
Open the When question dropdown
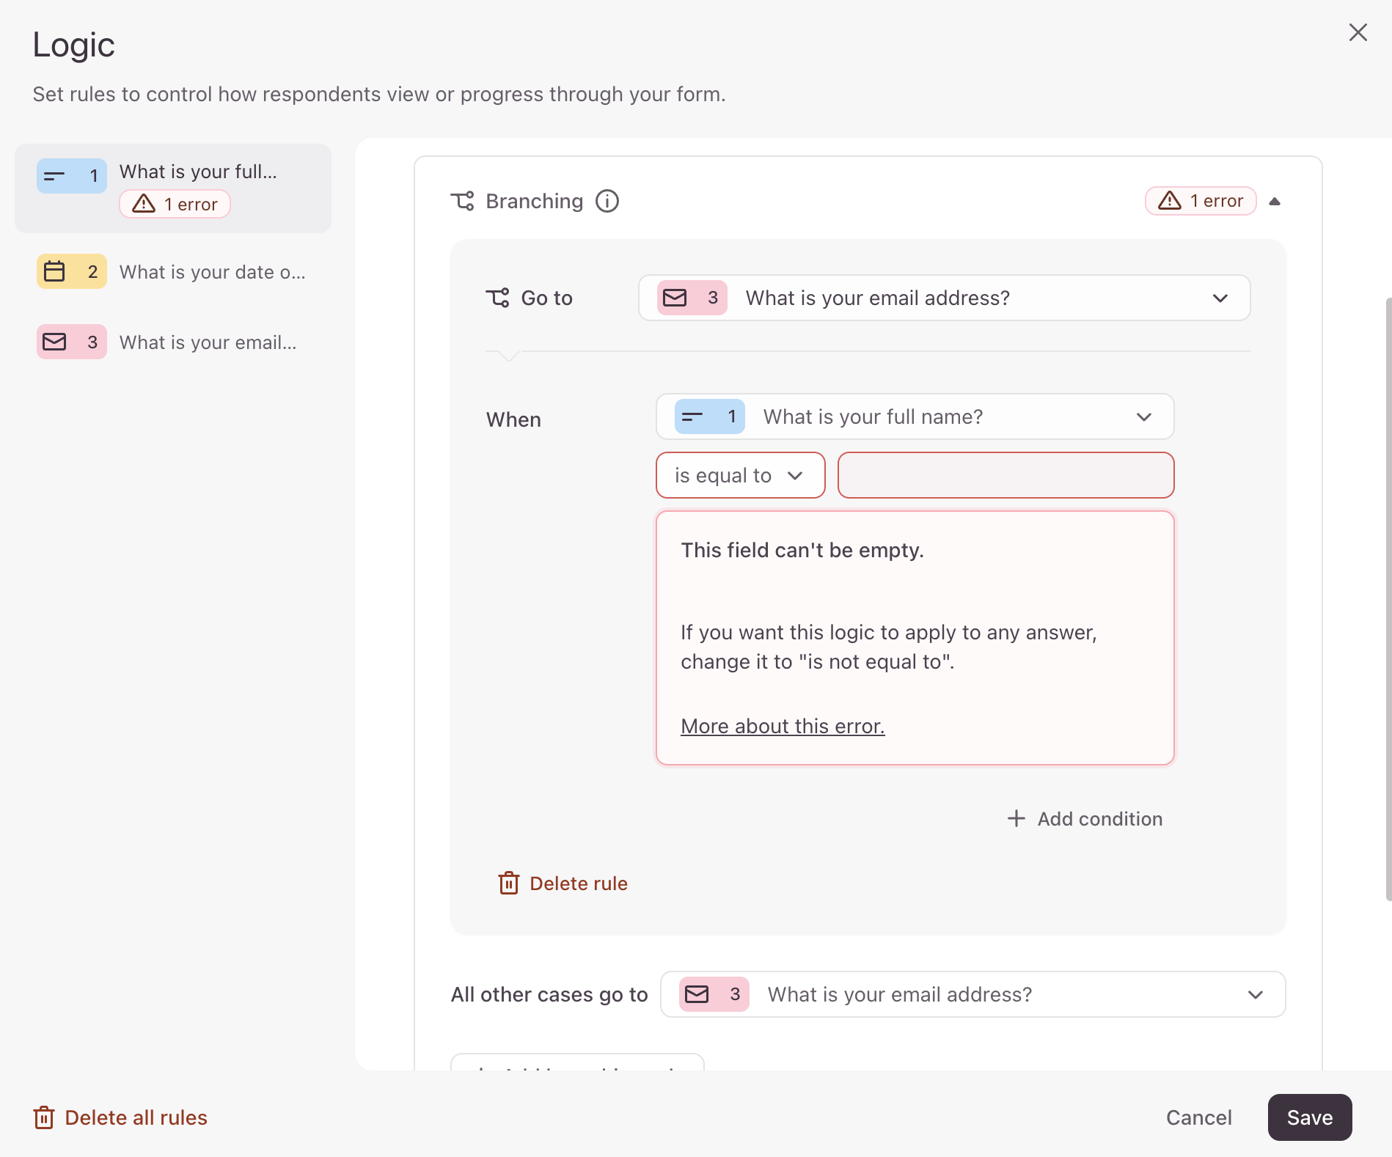pos(915,416)
